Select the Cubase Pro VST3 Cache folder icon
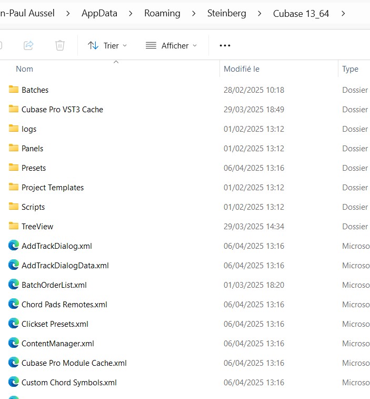 click(14, 109)
